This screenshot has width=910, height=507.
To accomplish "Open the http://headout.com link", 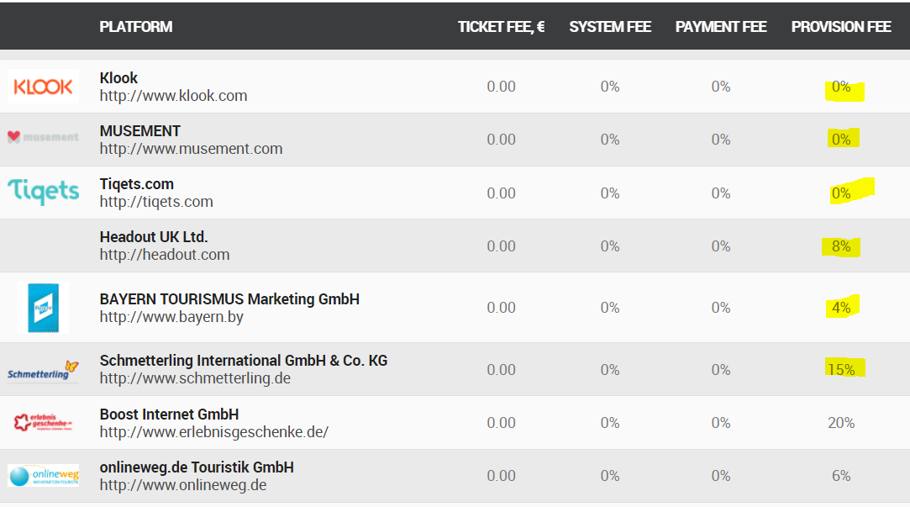I will coord(164,255).
